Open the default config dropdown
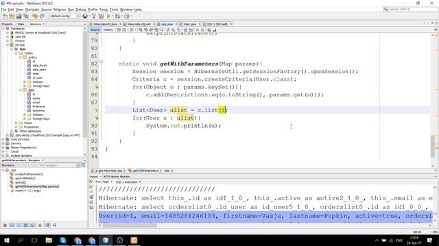 [x=64, y=16]
